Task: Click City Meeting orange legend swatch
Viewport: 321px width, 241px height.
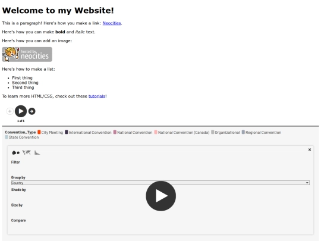Action: click(39, 132)
